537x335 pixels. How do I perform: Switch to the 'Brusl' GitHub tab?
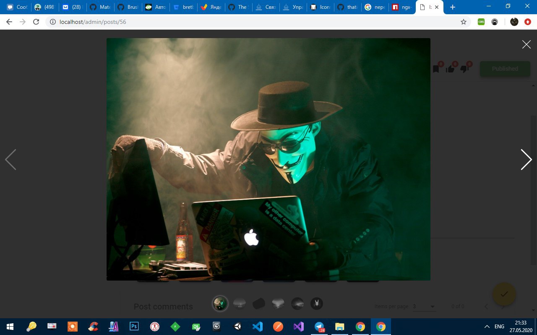coord(128,7)
